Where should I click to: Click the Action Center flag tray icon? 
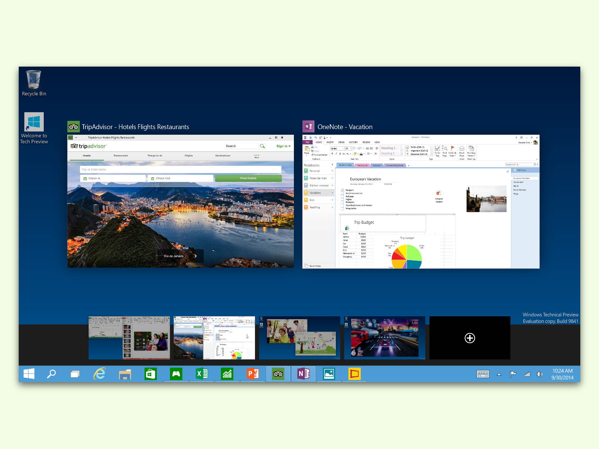[x=513, y=374]
